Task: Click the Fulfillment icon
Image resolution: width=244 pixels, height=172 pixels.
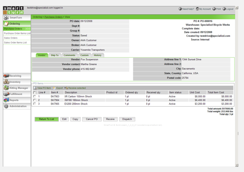Action: tap(6, 94)
